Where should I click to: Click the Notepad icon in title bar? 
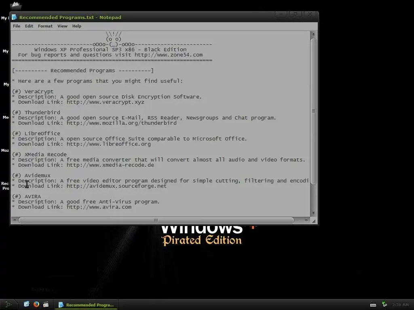click(x=14, y=17)
